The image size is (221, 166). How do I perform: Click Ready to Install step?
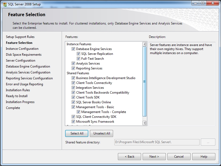tap(17, 96)
